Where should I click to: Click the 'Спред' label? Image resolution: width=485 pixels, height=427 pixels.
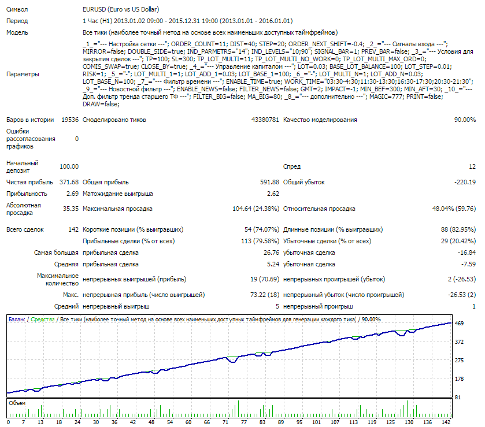(292, 166)
